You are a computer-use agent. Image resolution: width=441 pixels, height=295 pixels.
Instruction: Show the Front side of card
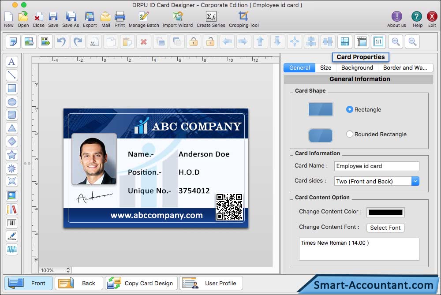click(x=28, y=283)
